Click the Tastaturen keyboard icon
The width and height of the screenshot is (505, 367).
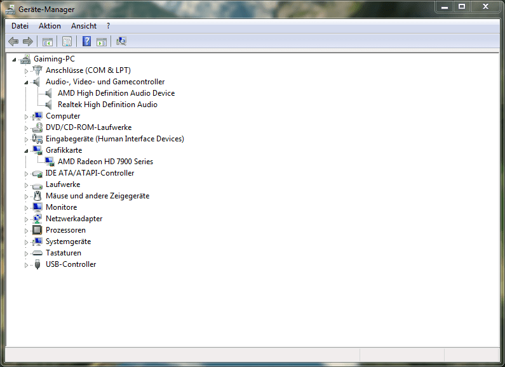pyautogui.click(x=37, y=254)
